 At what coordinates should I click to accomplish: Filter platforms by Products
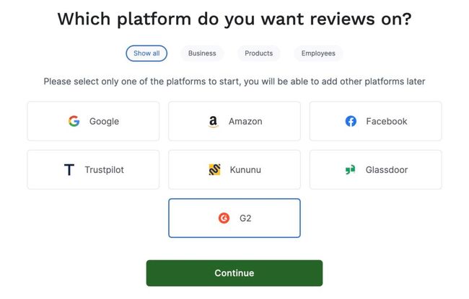pyautogui.click(x=258, y=53)
